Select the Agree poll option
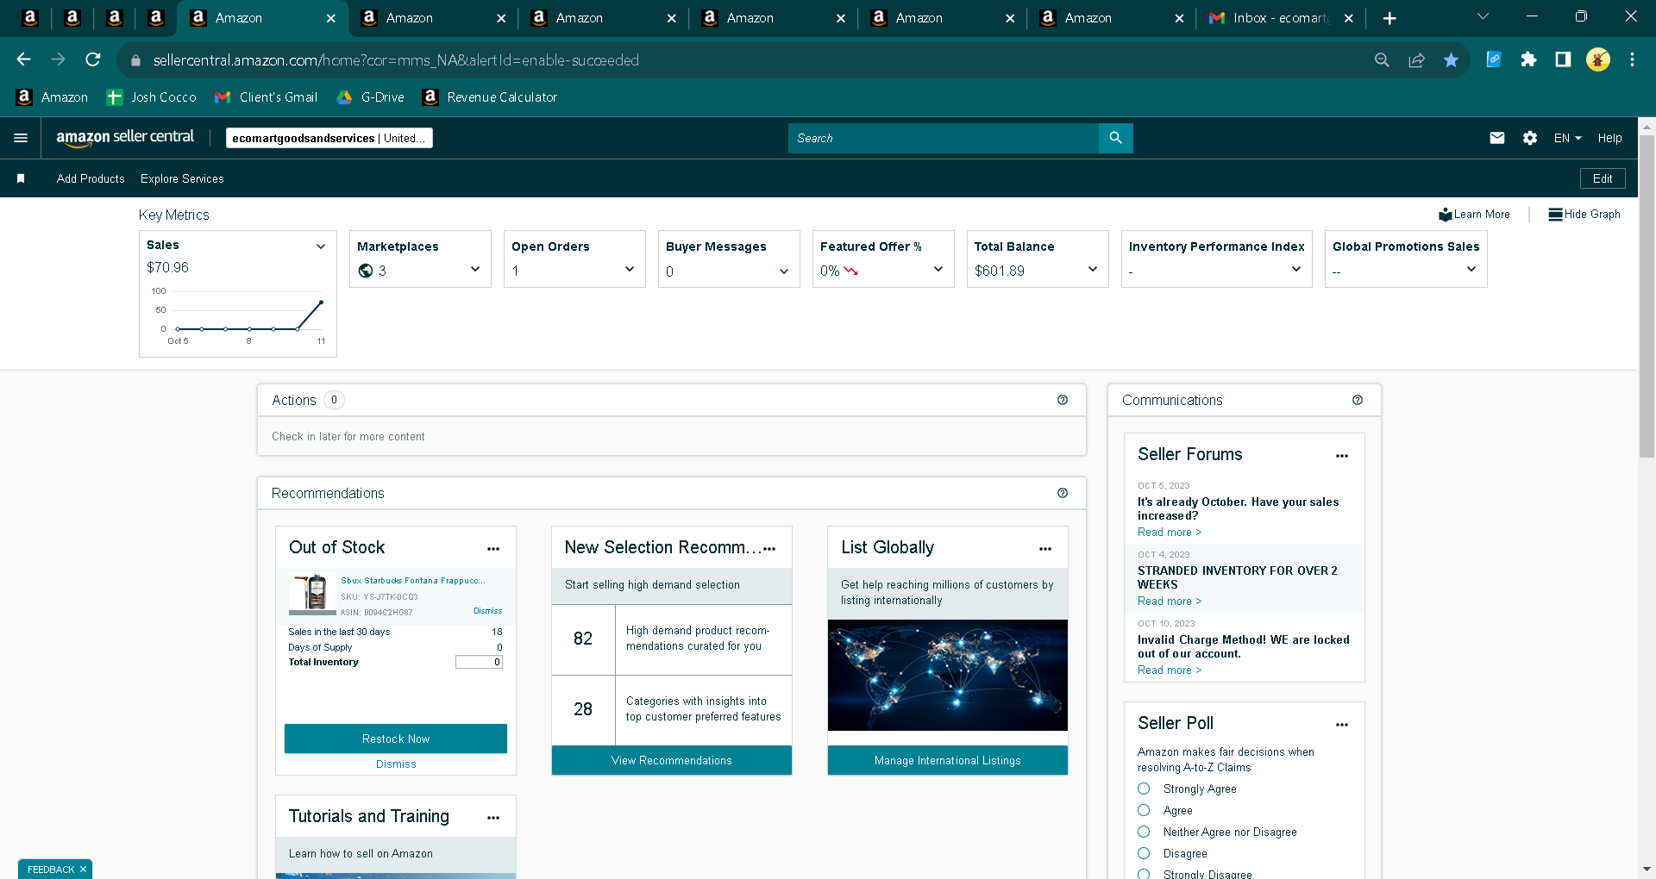Screen dimensions: 1656x879 click(1144, 810)
